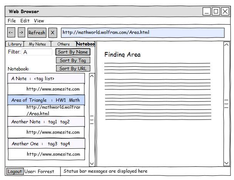This screenshot has height=180, width=234.
Task: Sort notes with Sort By Tag
Action: pos(73,61)
